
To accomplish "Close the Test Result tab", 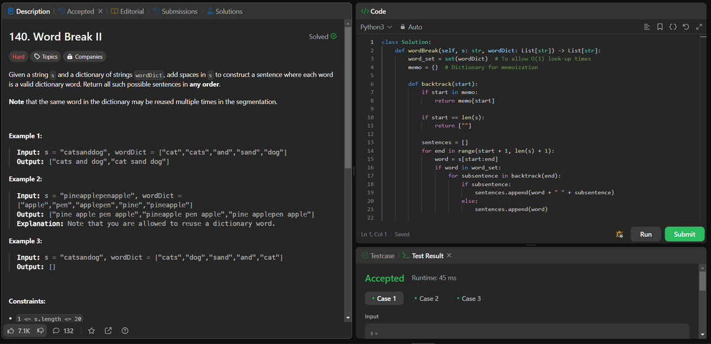I will click(449, 255).
